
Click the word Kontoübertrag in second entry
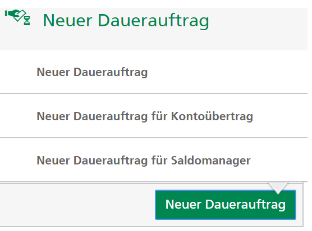pyautogui.click(x=212, y=116)
